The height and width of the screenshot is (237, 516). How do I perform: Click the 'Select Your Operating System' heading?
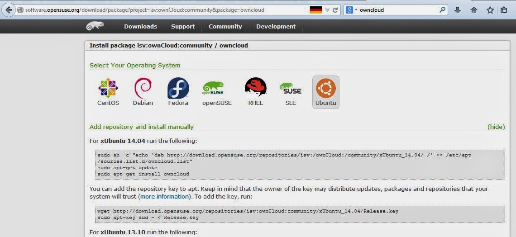click(135, 66)
